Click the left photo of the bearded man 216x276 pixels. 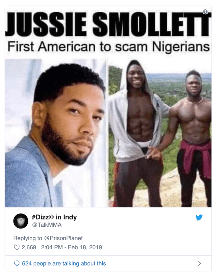[56, 133]
